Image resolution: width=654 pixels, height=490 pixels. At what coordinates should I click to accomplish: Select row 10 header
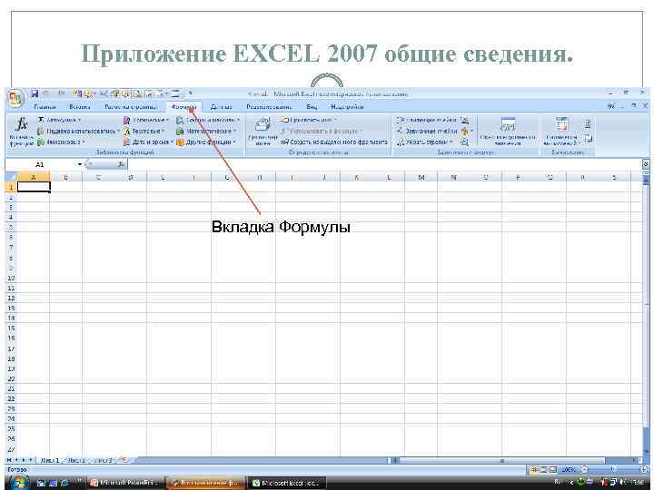point(11,279)
